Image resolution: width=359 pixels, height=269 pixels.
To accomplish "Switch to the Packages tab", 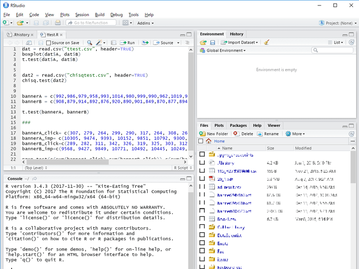I will coord(238,126).
